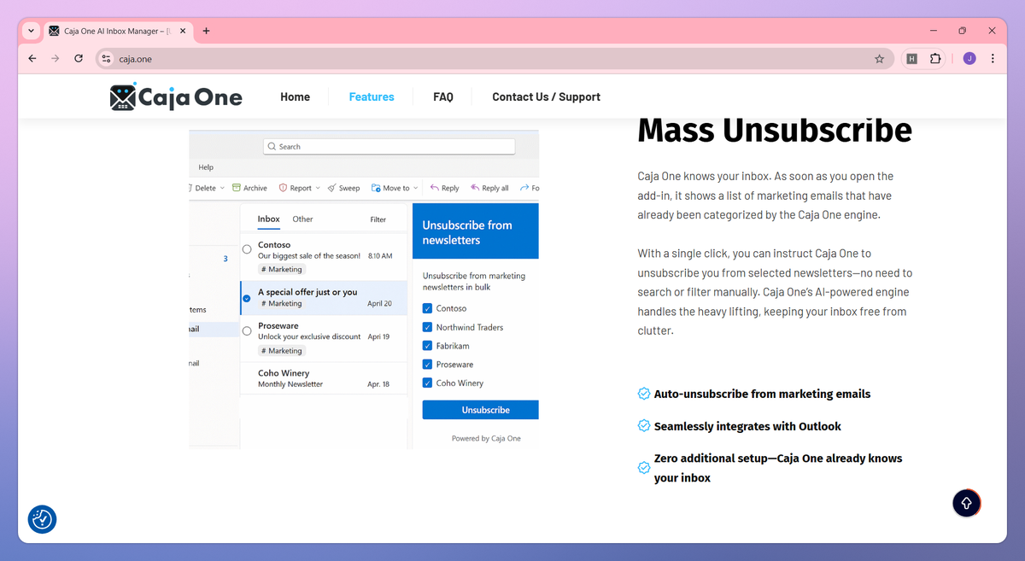Expand the Move to dropdown arrow
The height and width of the screenshot is (561, 1025).
(416, 188)
